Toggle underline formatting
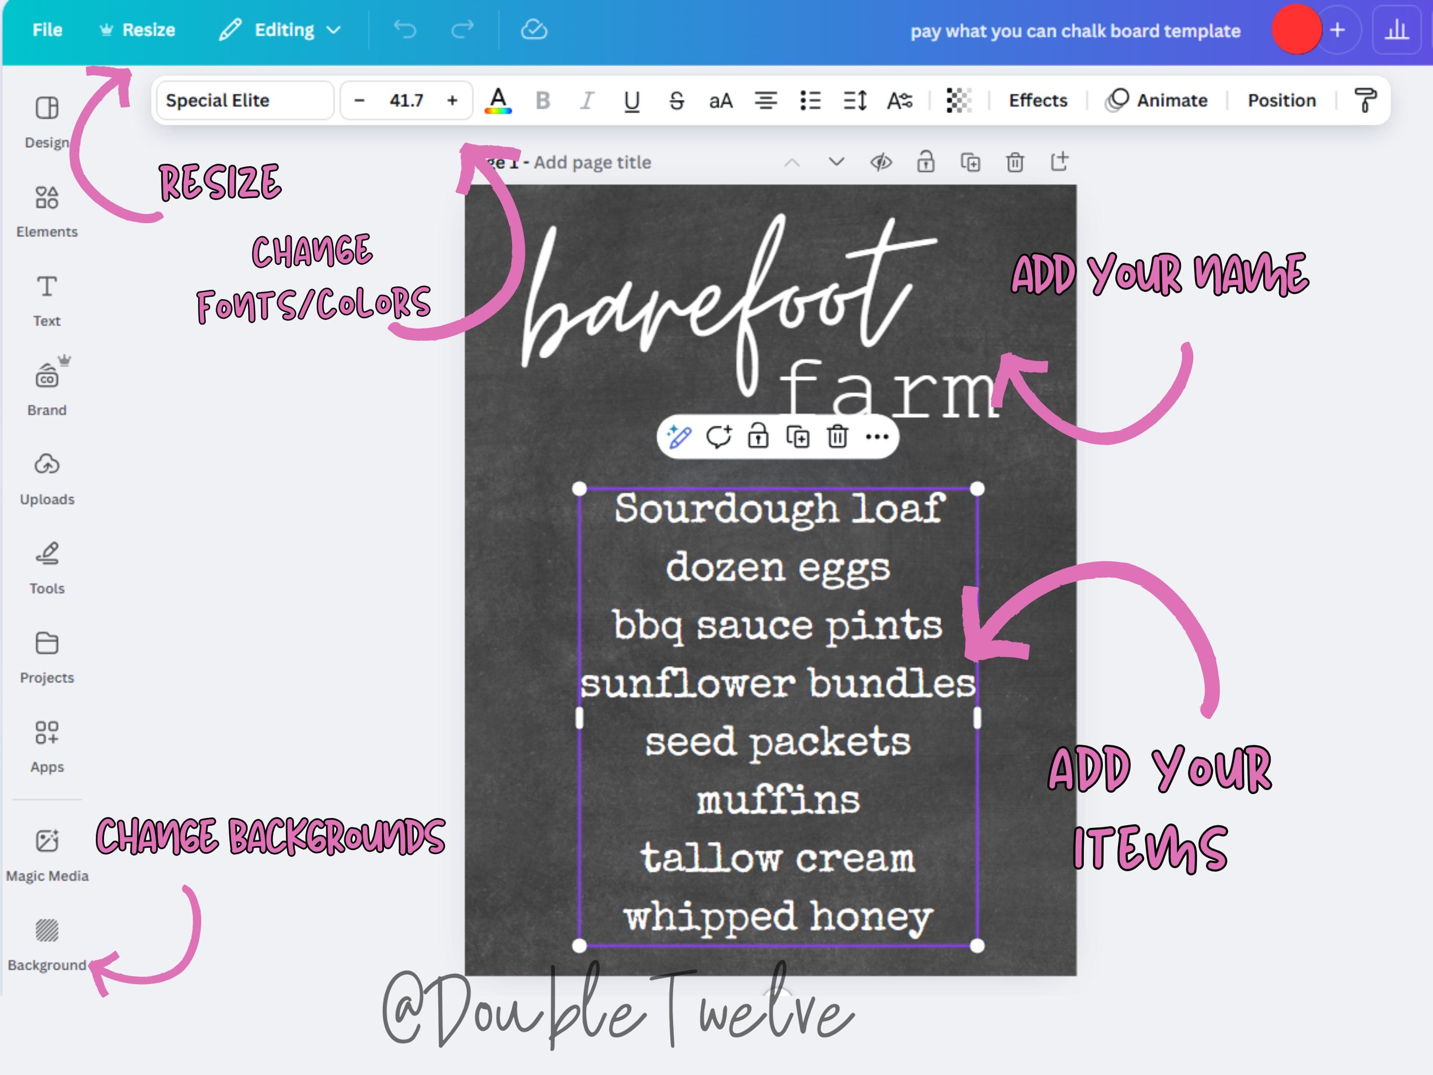The height and width of the screenshot is (1075, 1433). coord(631,100)
